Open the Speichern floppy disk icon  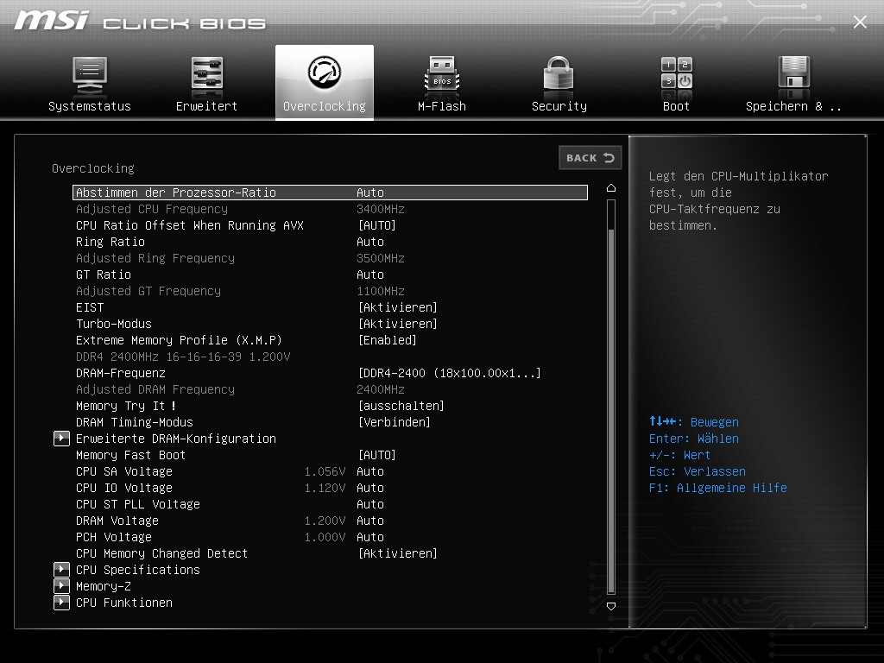point(794,73)
